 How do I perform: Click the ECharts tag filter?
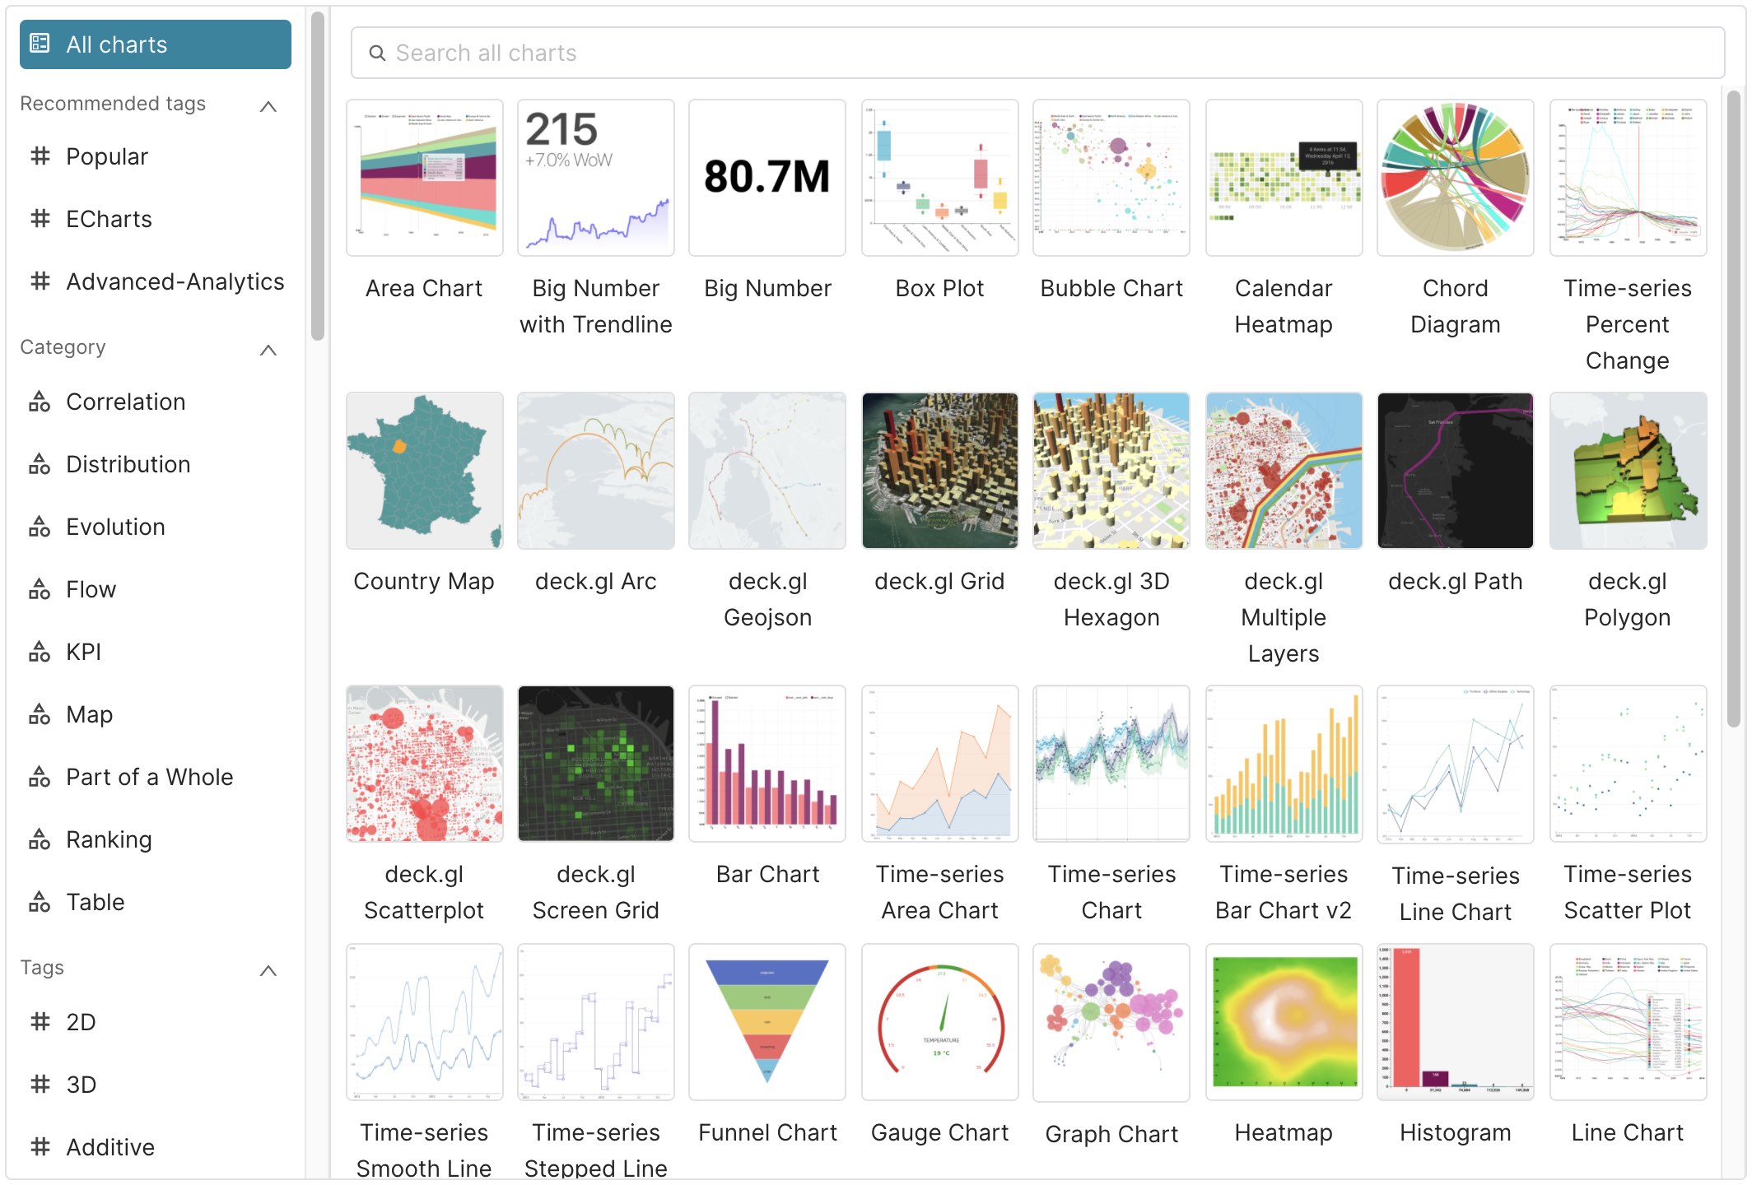(x=109, y=218)
